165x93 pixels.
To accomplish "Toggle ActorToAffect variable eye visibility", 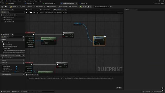I will pos(24,72).
